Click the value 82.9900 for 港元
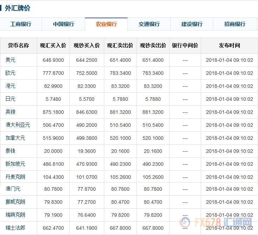The height and width of the screenshot is (235, 258). pos(53,86)
